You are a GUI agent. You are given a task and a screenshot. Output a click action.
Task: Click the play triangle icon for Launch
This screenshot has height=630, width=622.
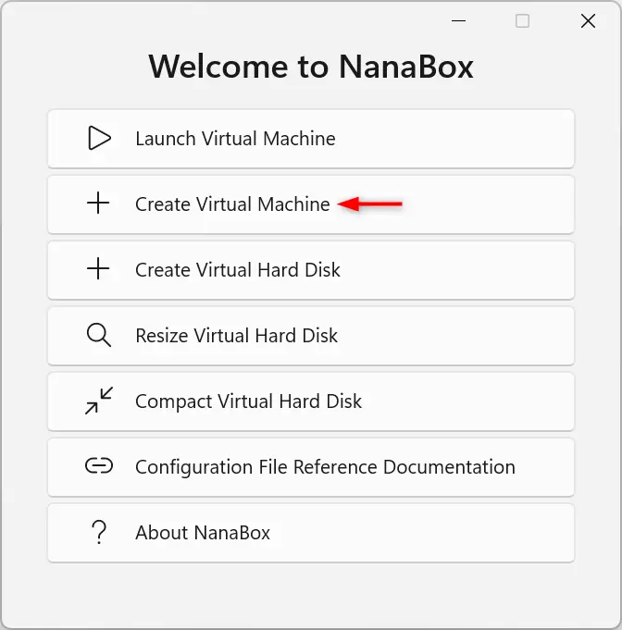coord(99,138)
